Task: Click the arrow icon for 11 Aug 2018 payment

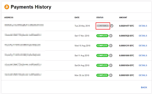Action: coord(111,55)
